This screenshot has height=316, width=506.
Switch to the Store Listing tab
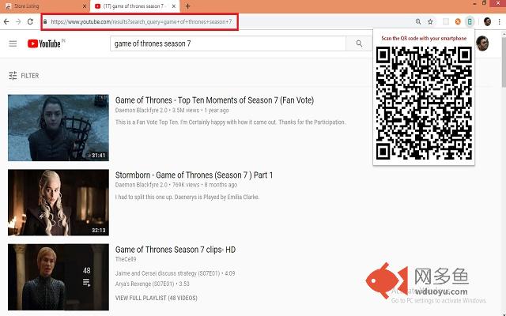tap(45, 6)
